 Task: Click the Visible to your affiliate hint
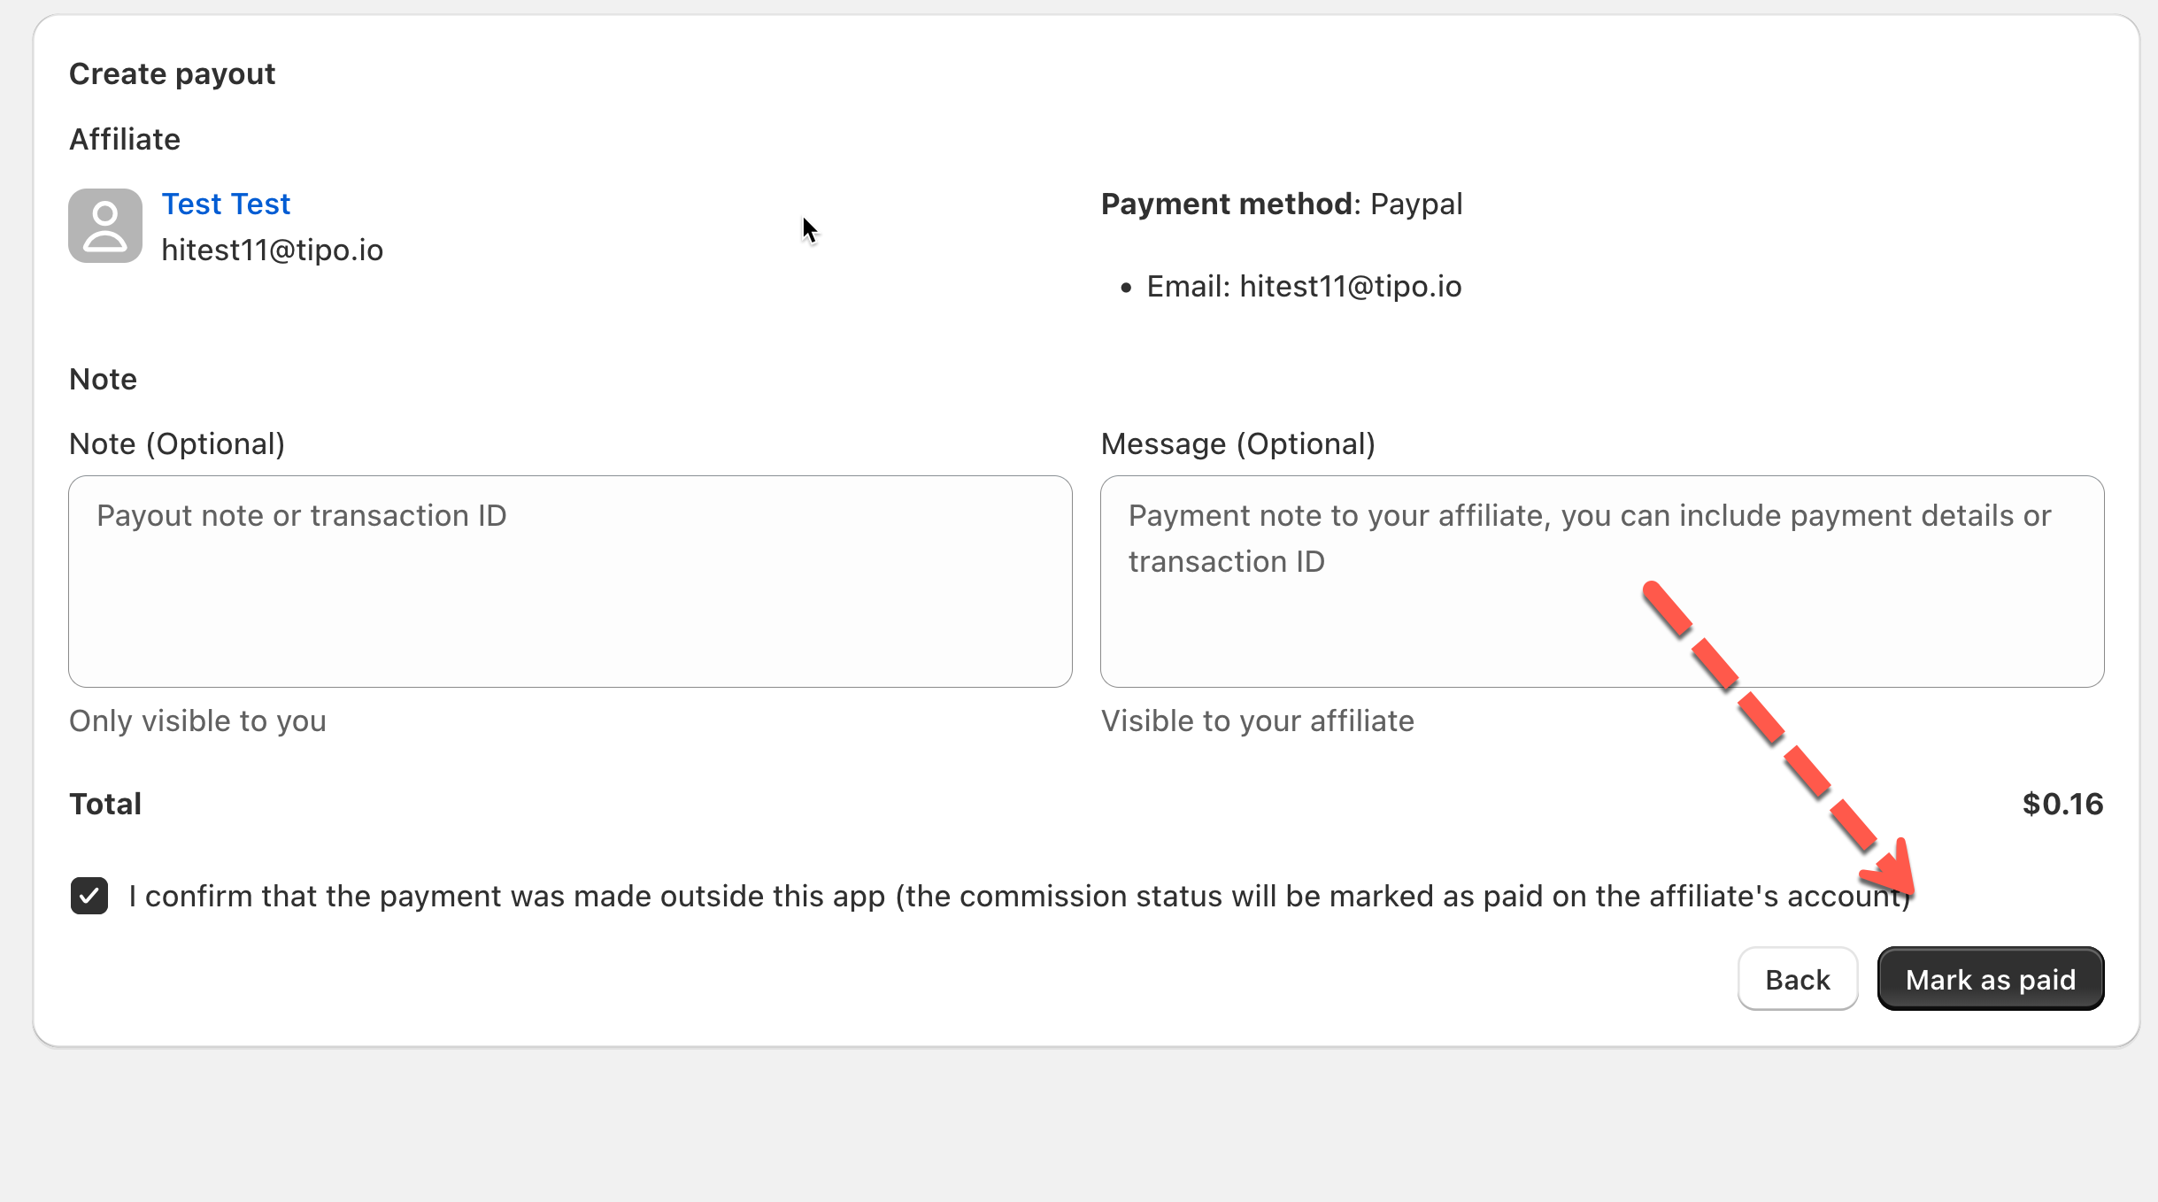click(1257, 720)
